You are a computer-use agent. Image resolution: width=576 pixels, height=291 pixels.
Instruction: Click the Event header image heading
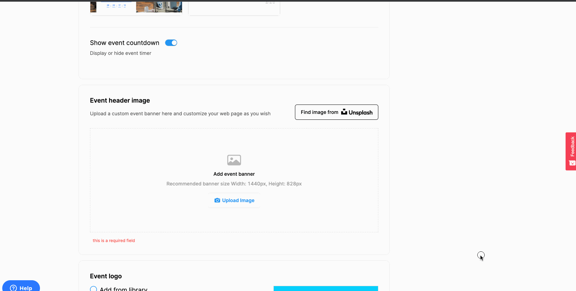120,100
